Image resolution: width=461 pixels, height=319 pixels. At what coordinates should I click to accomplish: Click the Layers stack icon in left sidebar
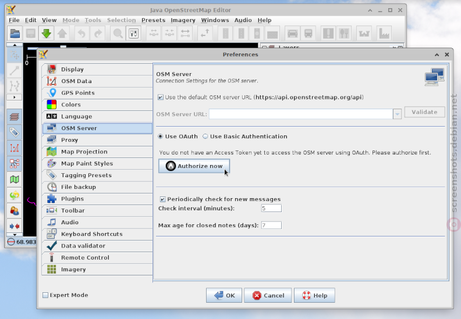tap(15, 117)
